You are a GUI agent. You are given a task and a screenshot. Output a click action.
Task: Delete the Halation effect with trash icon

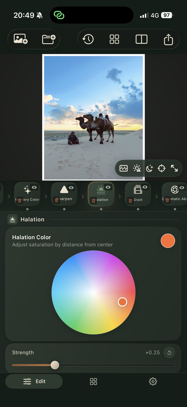coord(94,201)
